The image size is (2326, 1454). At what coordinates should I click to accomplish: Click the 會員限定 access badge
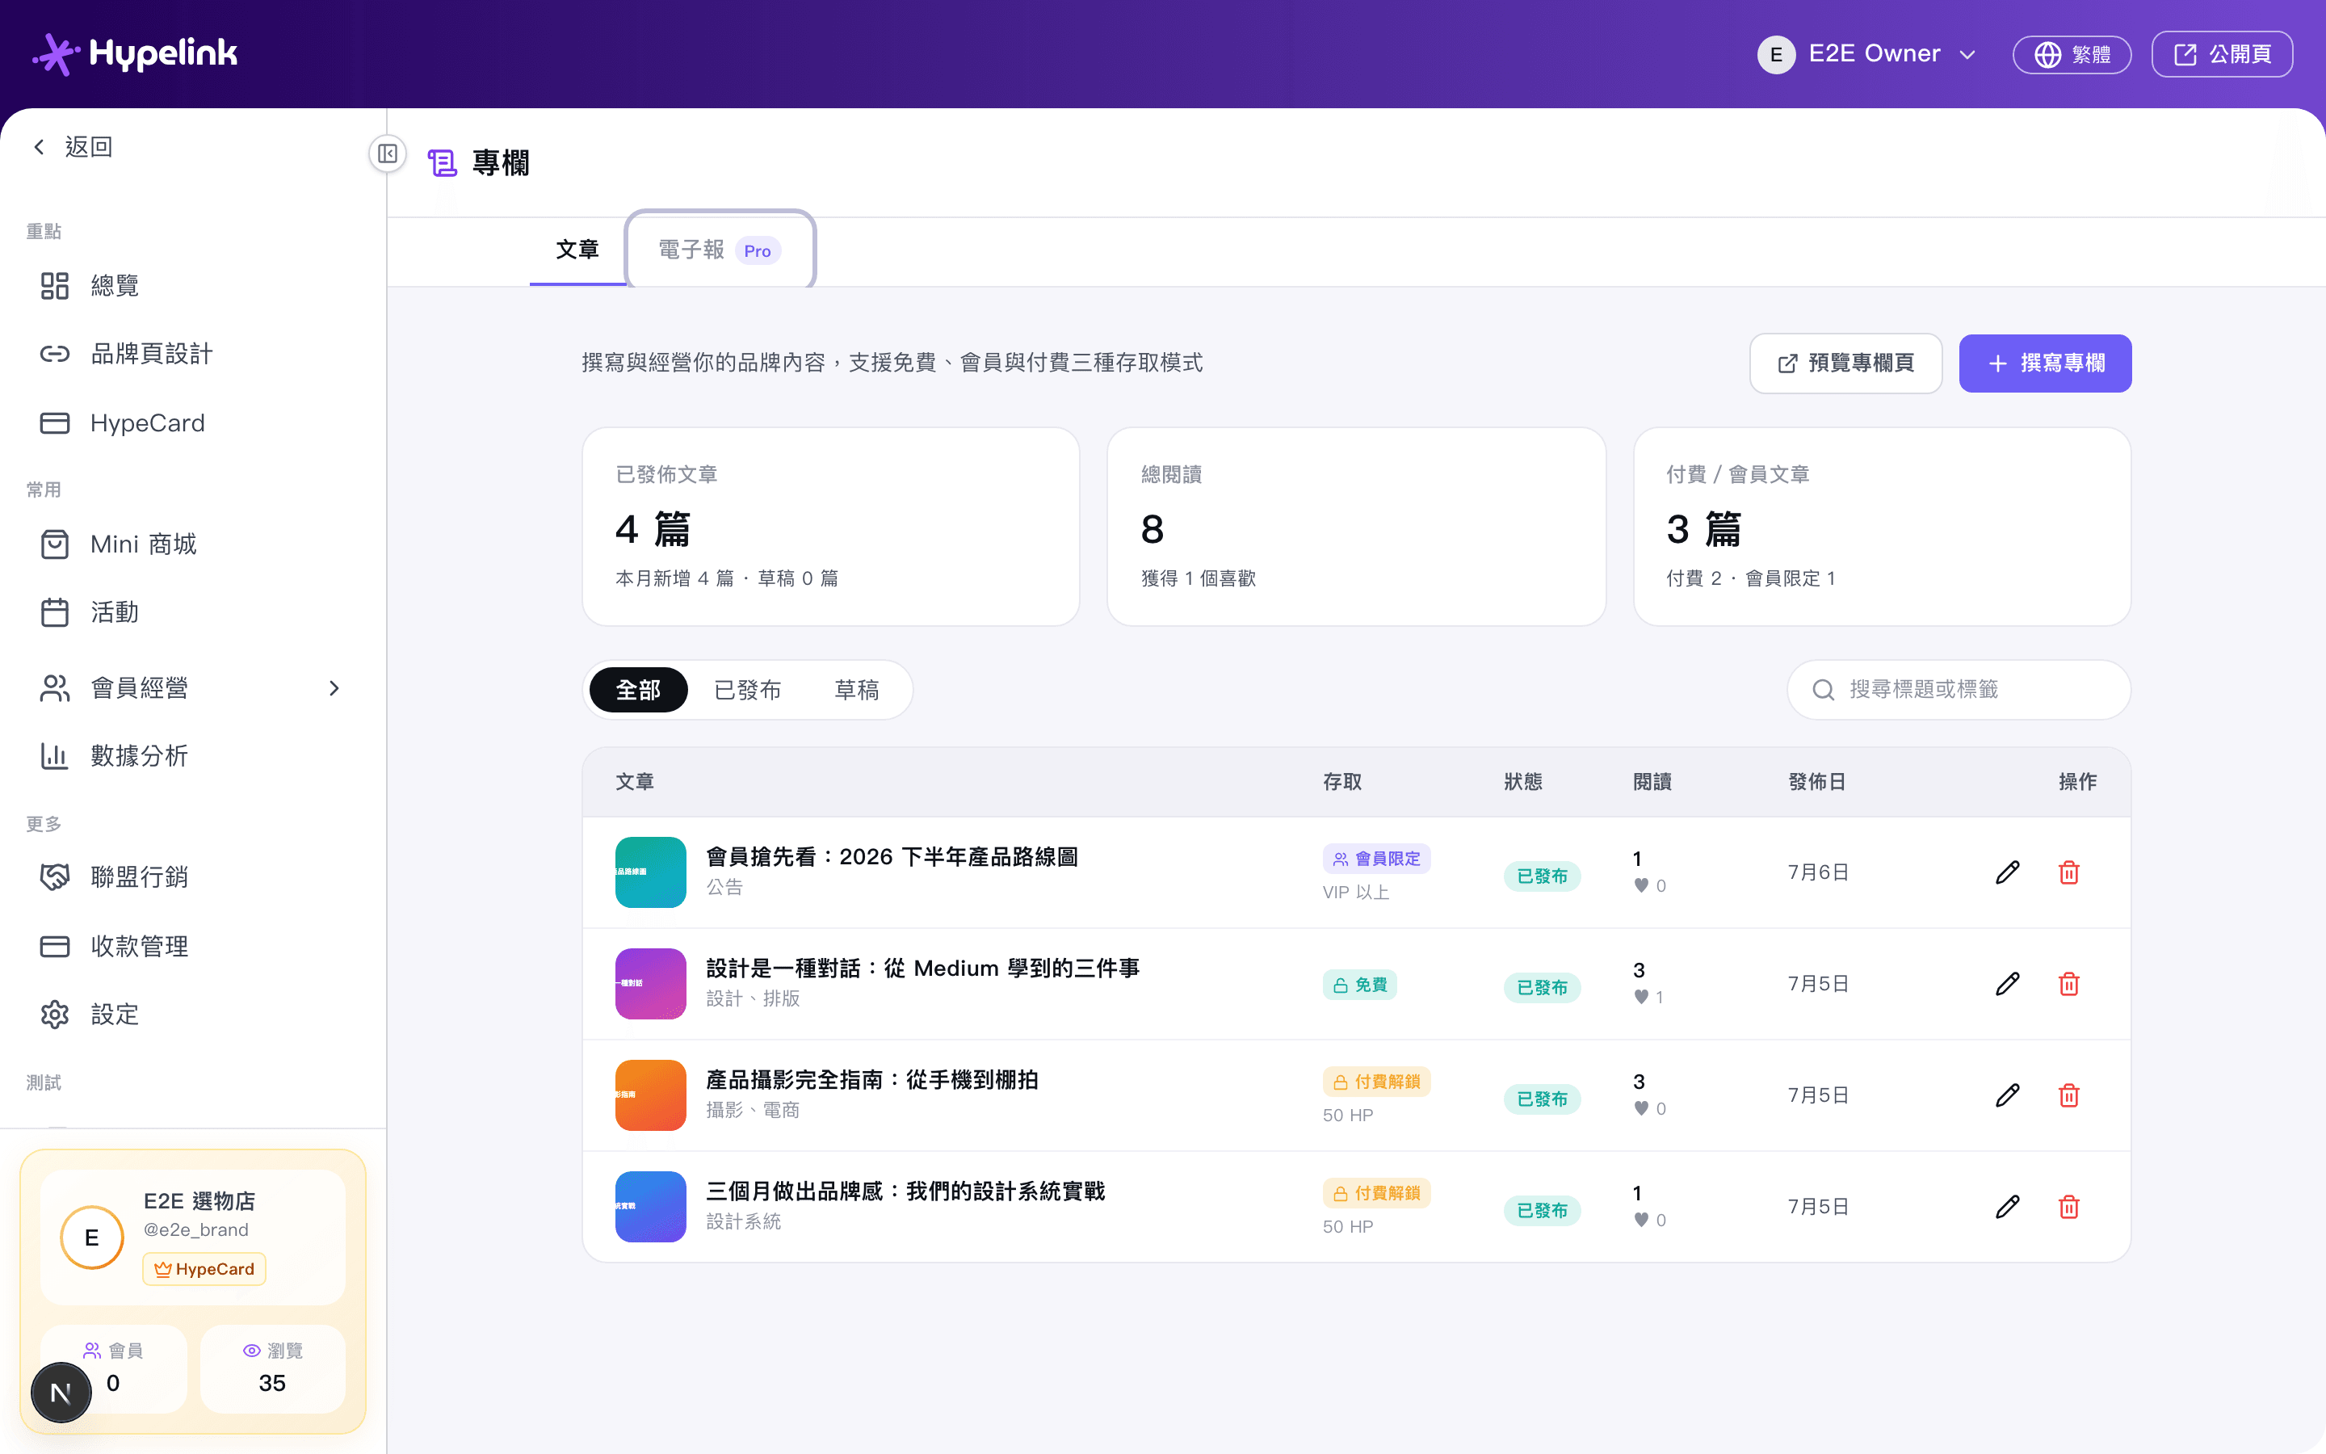[x=1376, y=859]
